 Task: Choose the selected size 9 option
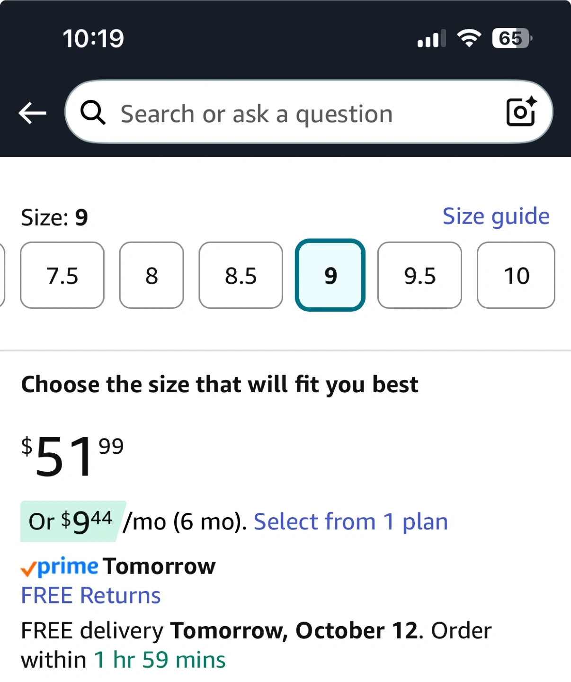click(x=330, y=275)
